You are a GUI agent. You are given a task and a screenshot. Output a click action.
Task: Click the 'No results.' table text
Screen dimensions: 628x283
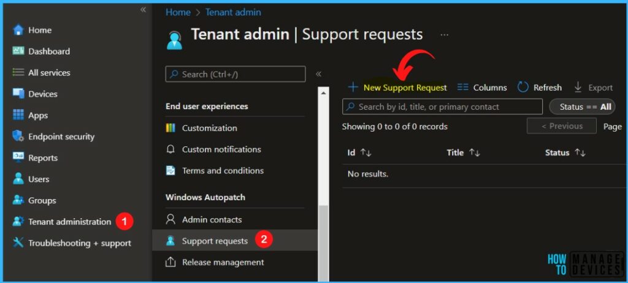click(368, 174)
